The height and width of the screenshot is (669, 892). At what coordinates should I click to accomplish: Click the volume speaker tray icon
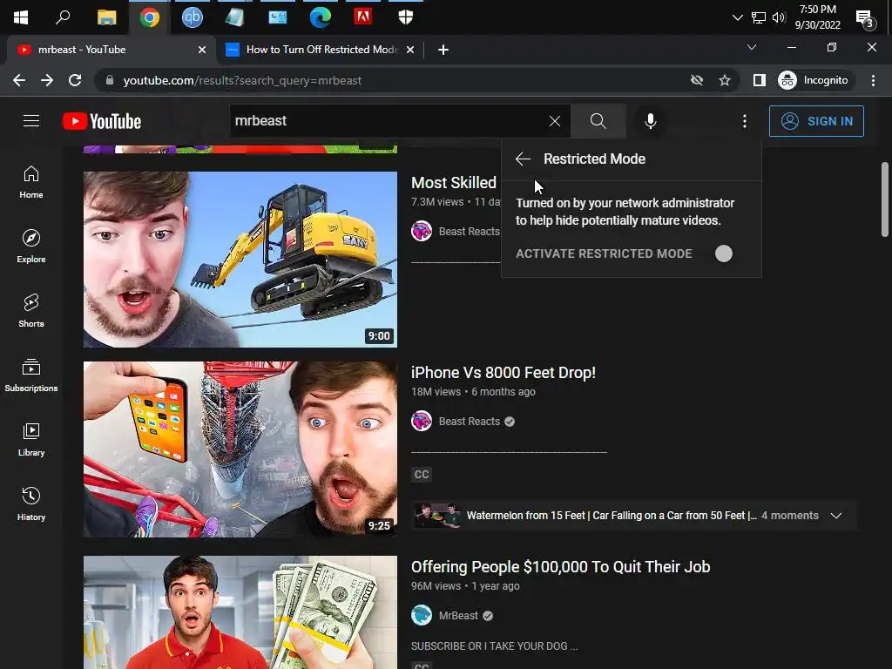[778, 17]
